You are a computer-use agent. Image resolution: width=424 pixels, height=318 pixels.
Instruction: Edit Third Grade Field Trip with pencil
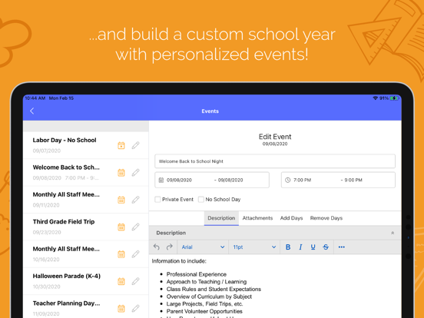coord(135,227)
